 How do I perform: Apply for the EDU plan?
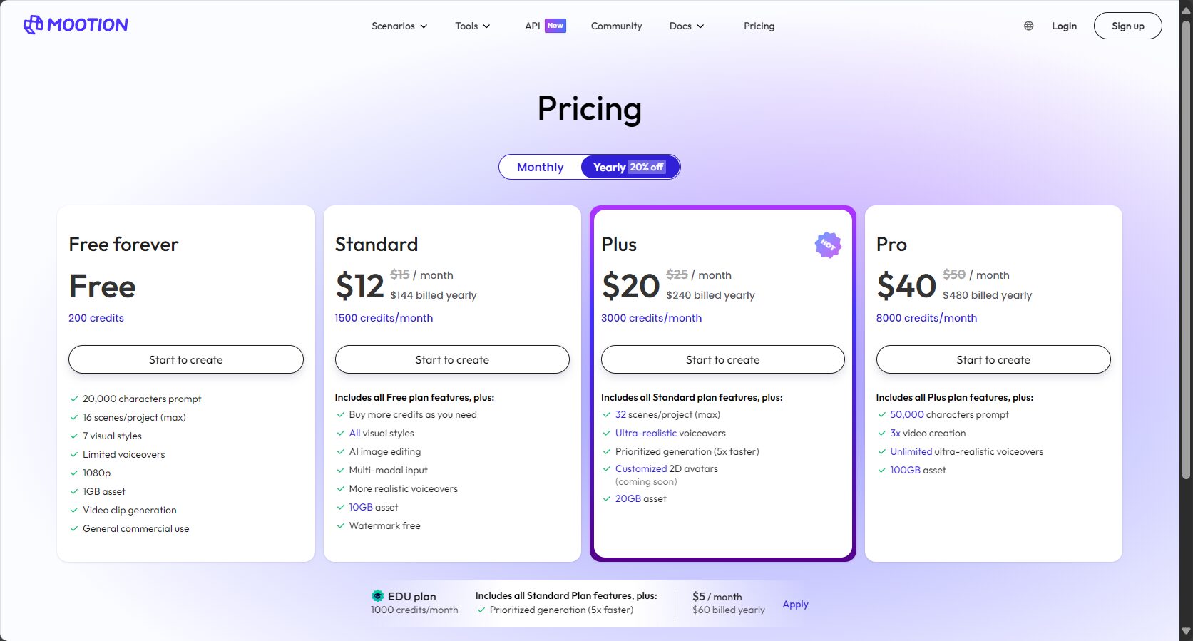pos(795,604)
